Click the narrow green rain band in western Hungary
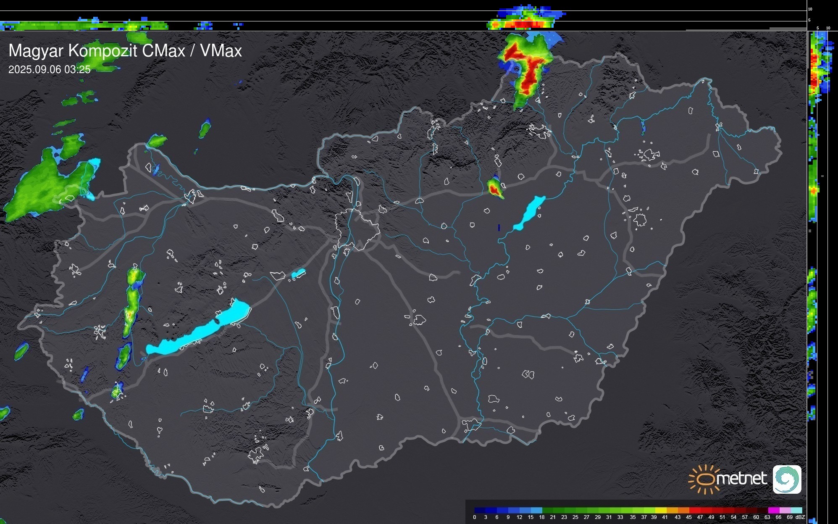Viewport: 838px width, 524px height. click(132, 303)
